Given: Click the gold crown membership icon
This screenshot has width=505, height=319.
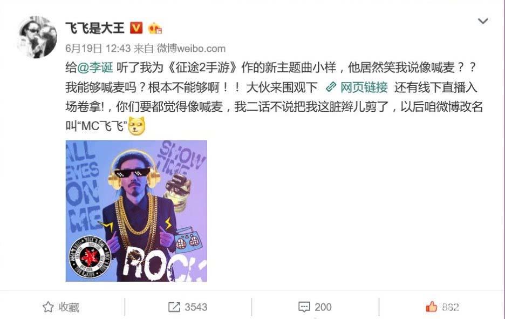Looking at the screenshot, I should point(155,29).
